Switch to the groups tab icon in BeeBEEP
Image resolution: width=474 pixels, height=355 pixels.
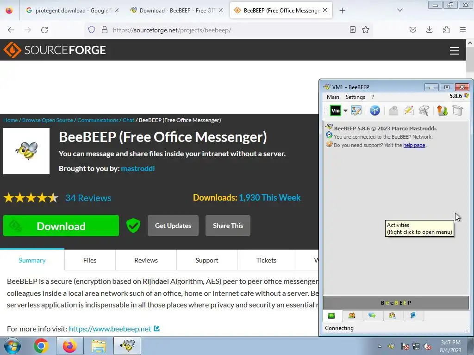click(393, 316)
